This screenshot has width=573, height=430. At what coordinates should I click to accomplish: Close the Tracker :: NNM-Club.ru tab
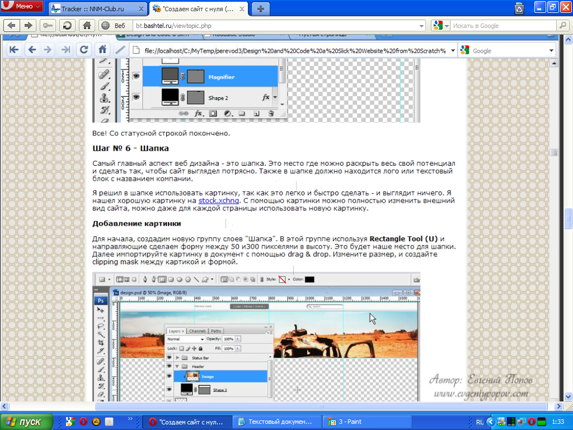141,9
